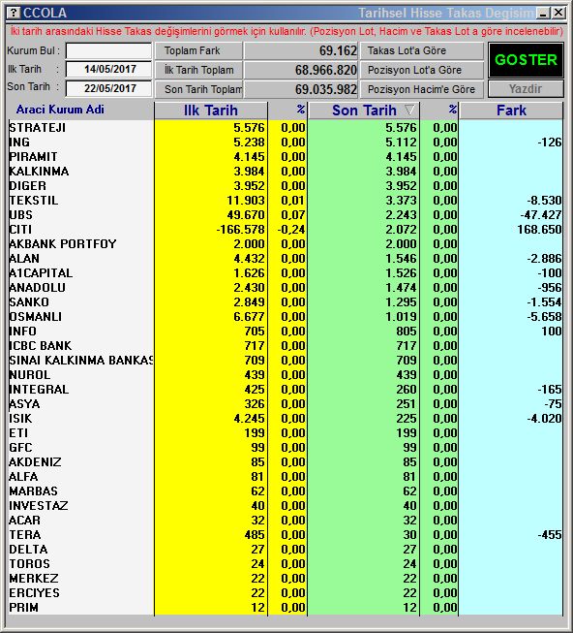573x633 pixels.
Task: Click the Kurum Bul search field
Action: 108,50
